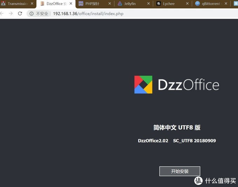The width and height of the screenshot is (238, 187).
Task: Close the PHP探针 tab
Action: click(110, 3)
